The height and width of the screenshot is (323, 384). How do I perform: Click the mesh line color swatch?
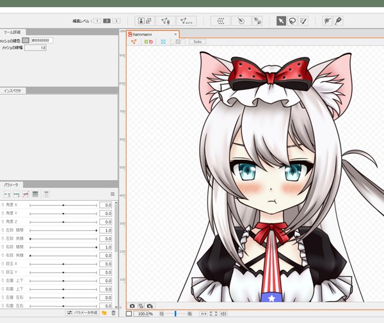point(26,40)
